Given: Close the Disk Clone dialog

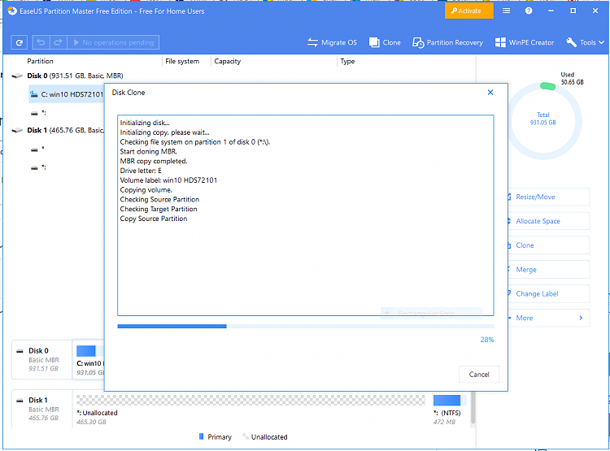Looking at the screenshot, I should [x=490, y=92].
